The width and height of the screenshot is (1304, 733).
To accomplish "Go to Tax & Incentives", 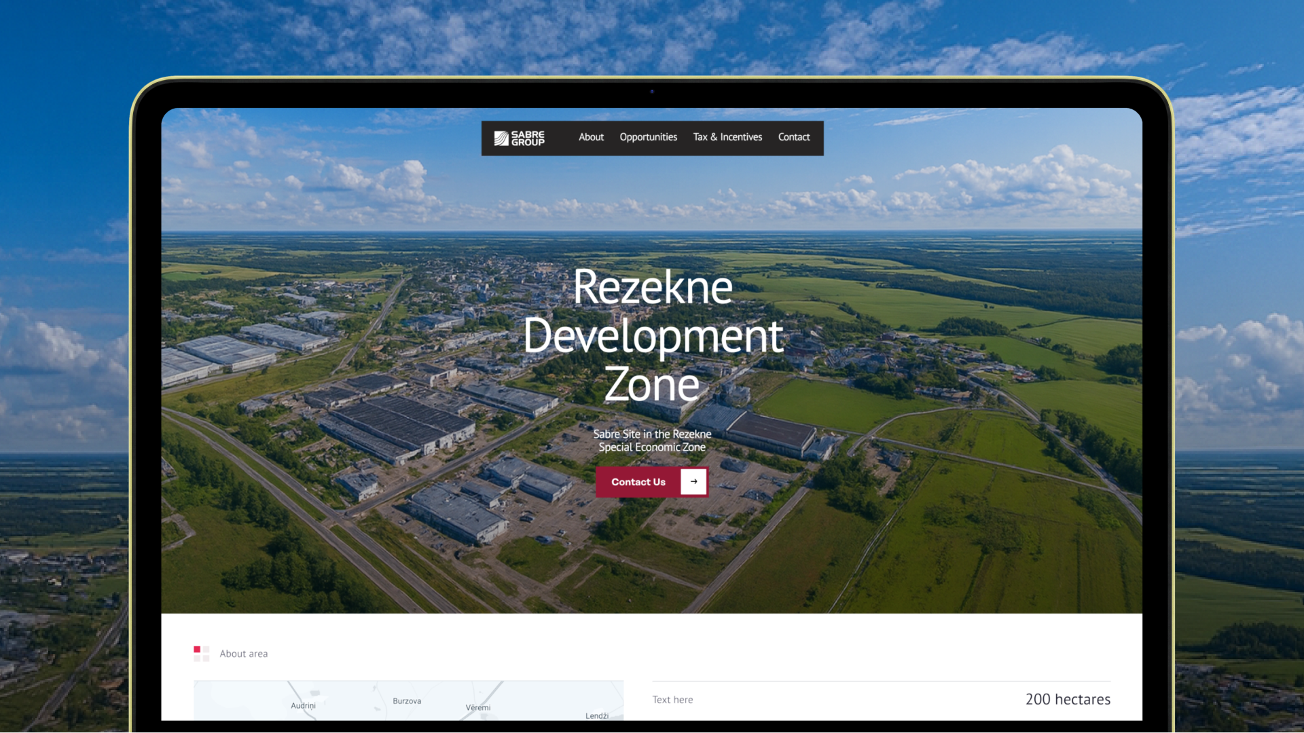I will coord(727,137).
